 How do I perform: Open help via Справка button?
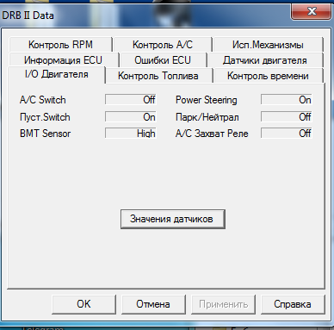coord(293,304)
